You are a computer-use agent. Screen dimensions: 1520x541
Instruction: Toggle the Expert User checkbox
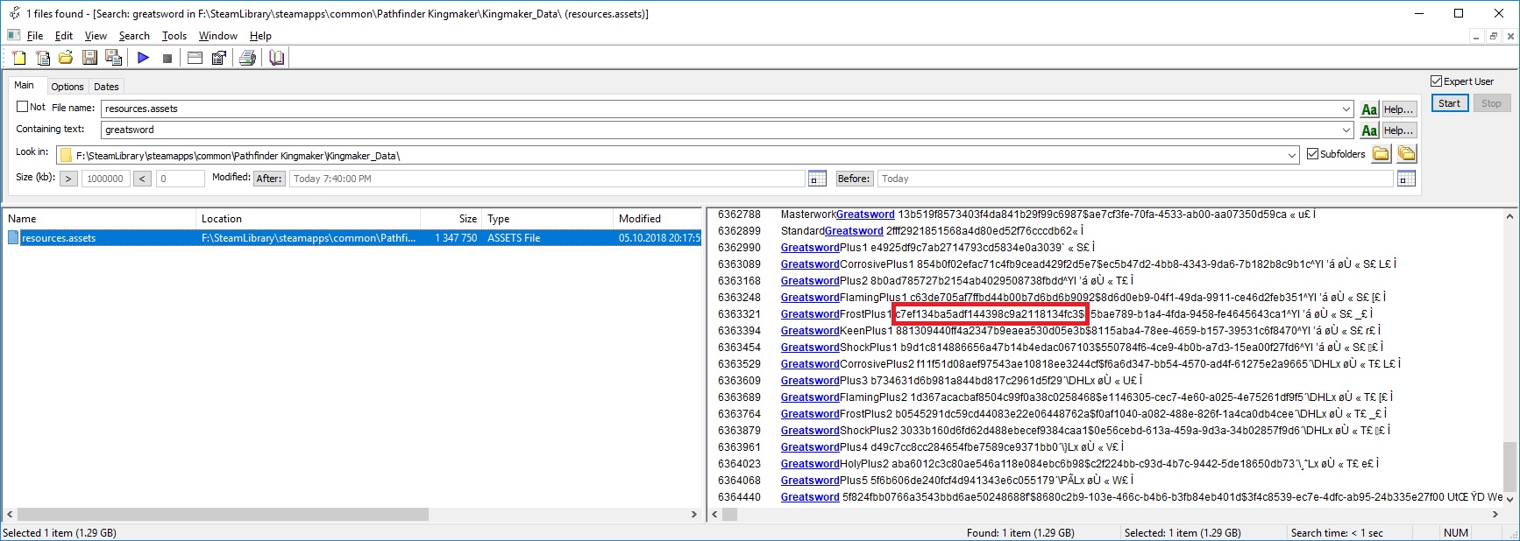pos(1436,81)
